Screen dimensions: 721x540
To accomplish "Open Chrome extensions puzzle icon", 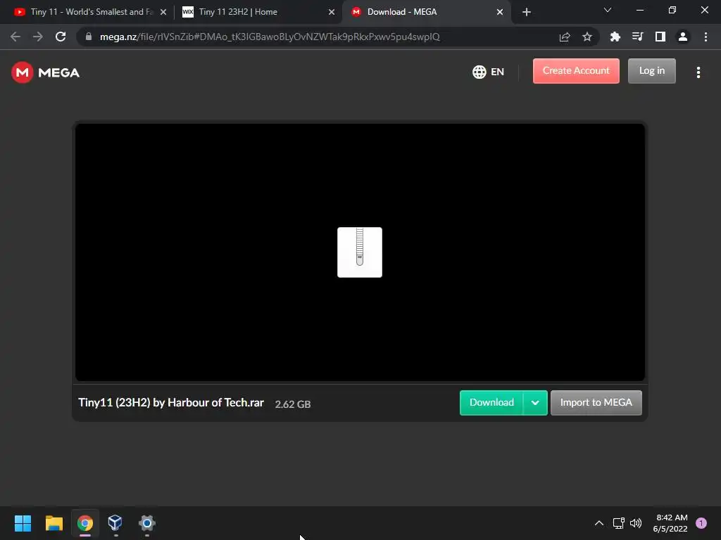I will [x=615, y=37].
